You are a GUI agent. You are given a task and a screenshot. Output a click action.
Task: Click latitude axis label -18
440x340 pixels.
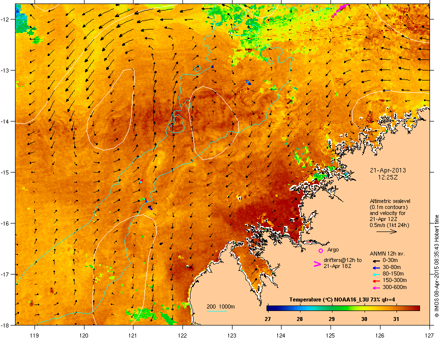[5, 325]
